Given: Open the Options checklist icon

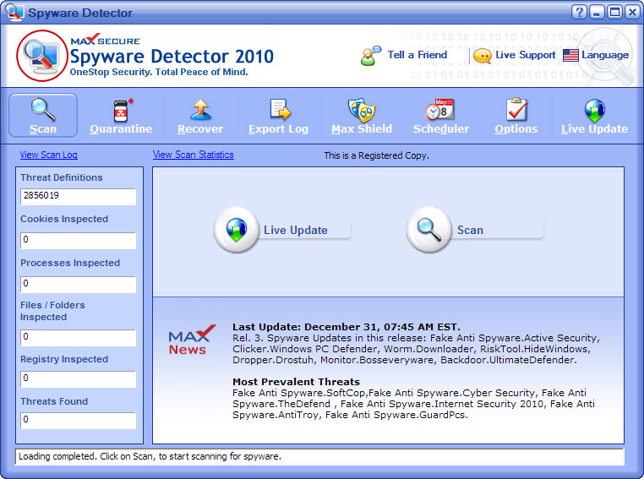Looking at the screenshot, I should pos(516,111).
